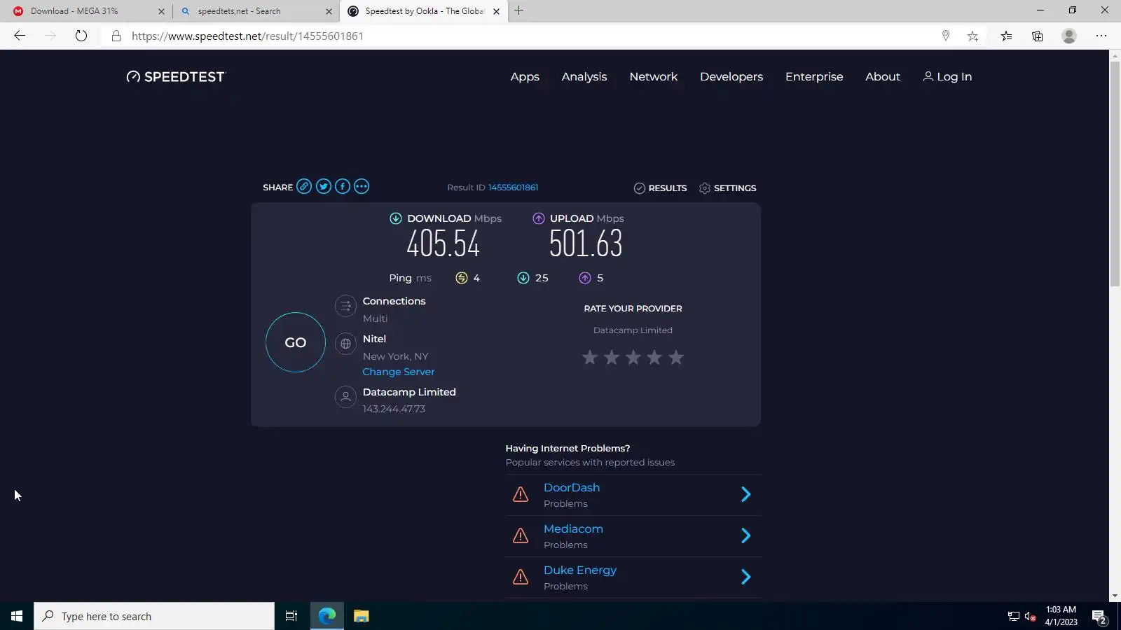
Task: Open File Explorer from taskbar
Action: click(x=361, y=616)
